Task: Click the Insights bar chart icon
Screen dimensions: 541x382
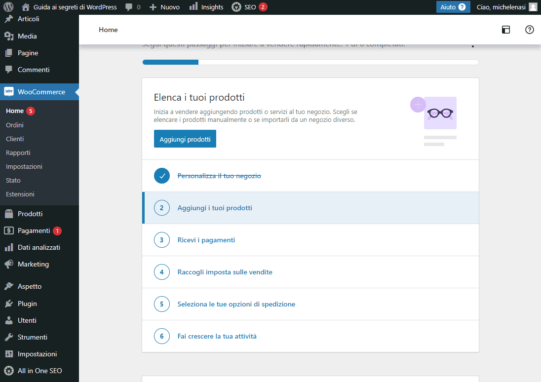Action: (193, 6)
